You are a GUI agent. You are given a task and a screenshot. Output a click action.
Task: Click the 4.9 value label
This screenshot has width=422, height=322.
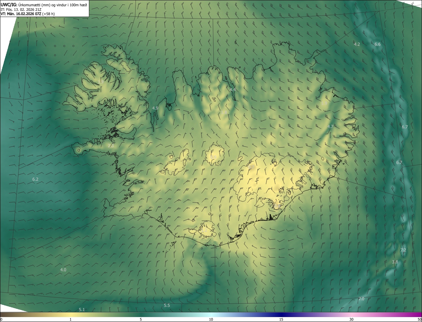tap(155, 108)
